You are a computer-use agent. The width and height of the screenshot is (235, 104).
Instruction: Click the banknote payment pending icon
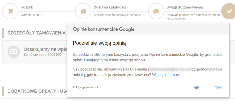[x=13, y=51]
